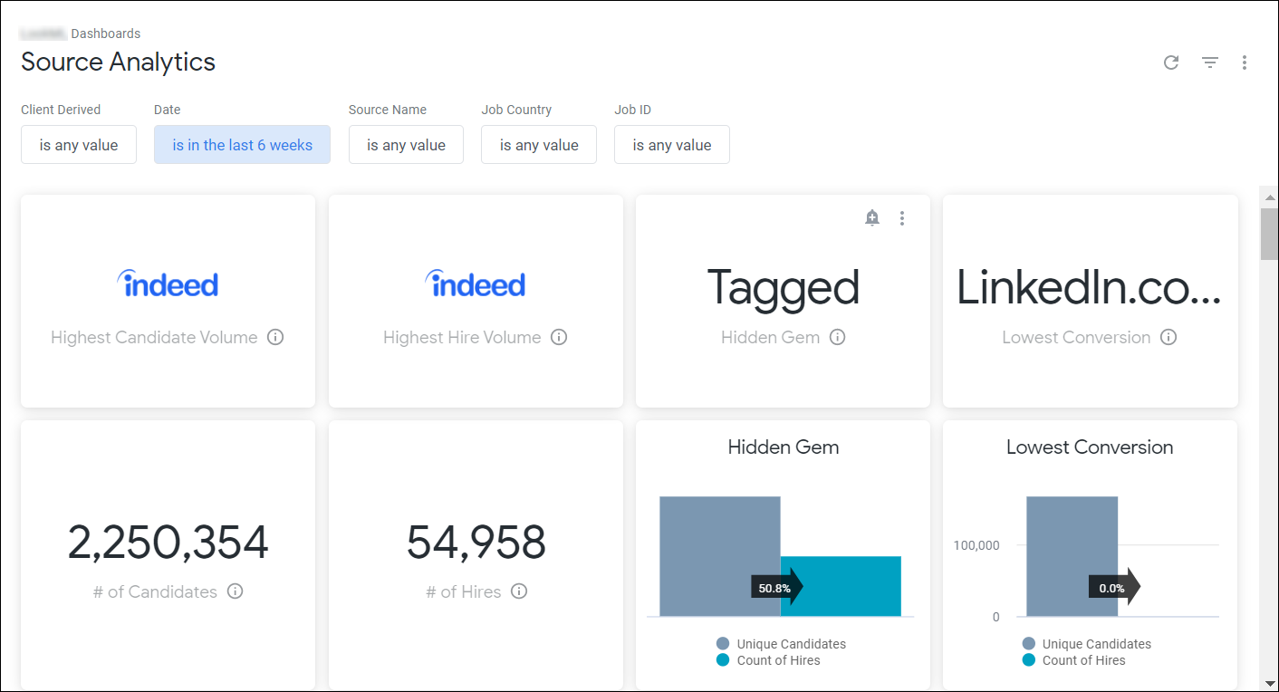Screen dimensions: 1279x692
Task: Click the dashboard refresh icon
Action: point(1171,62)
